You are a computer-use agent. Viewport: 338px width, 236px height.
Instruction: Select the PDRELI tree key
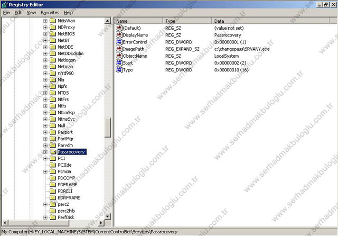(x=65, y=191)
